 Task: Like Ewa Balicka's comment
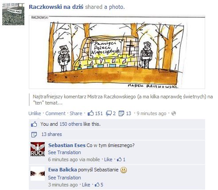coord(86,185)
